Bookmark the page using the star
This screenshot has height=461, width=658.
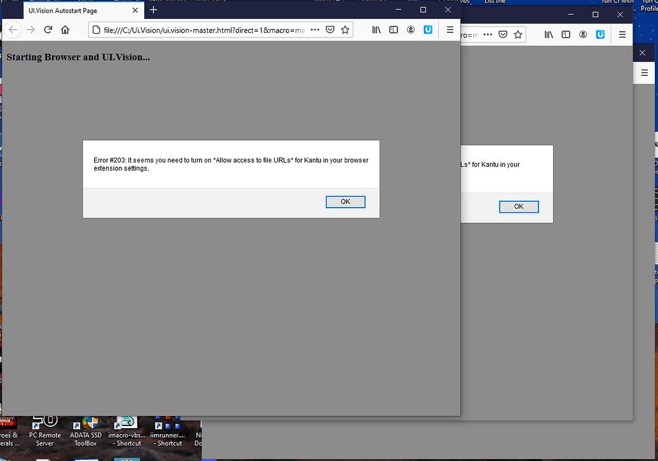click(x=345, y=29)
